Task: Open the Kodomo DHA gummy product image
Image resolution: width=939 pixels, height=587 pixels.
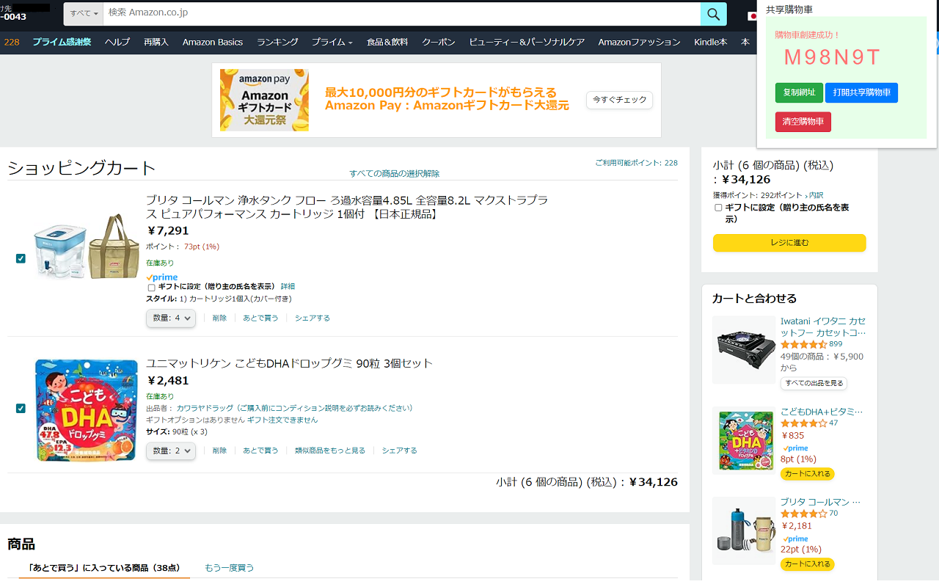Action: pyautogui.click(x=87, y=410)
